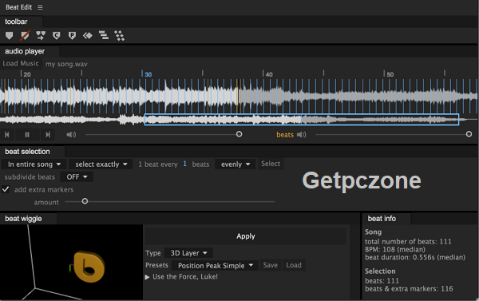Click the my song.wav file name

pos(66,64)
